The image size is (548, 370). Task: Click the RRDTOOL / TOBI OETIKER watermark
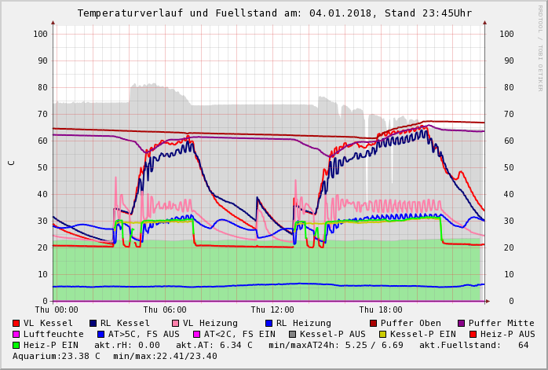pyautogui.click(x=539, y=48)
